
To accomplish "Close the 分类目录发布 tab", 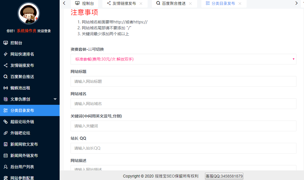I will 240,3.
